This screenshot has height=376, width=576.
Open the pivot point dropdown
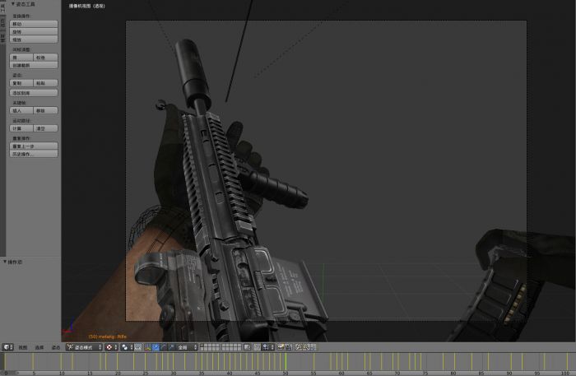tap(127, 347)
